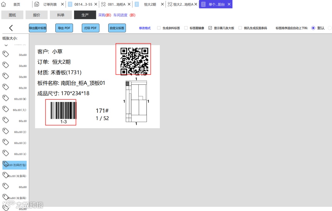
Task: Close the 0814...3-55 tab
Action: tap(96, 4)
